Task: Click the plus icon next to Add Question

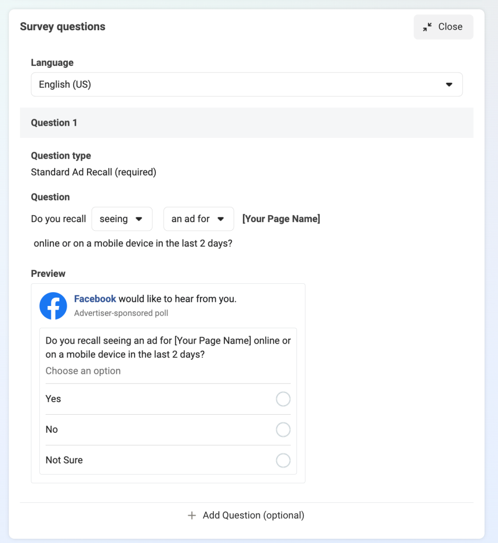Action: (192, 515)
